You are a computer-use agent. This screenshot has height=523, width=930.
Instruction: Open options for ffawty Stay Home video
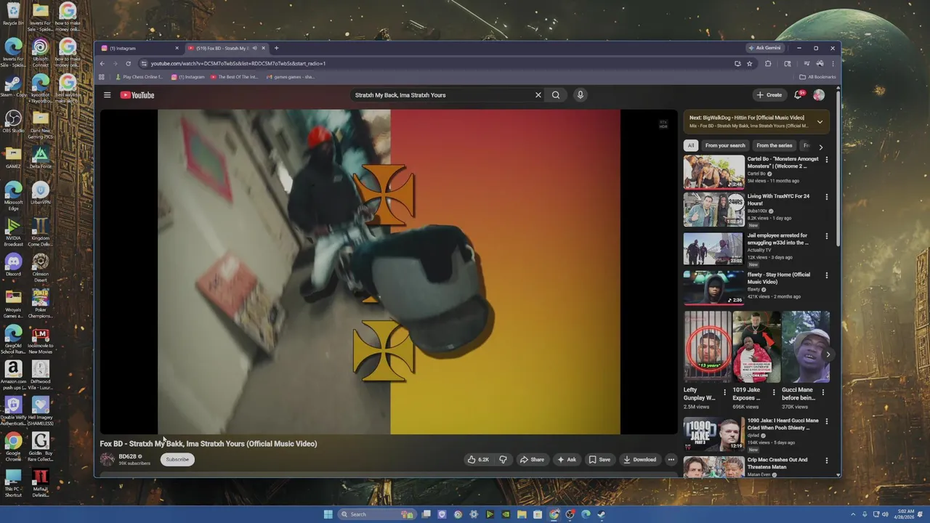(826, 275)
